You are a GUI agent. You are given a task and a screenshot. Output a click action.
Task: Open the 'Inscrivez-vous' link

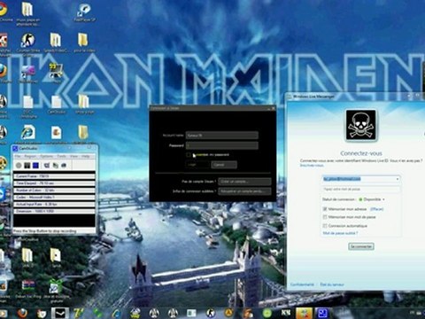(312, 166)
